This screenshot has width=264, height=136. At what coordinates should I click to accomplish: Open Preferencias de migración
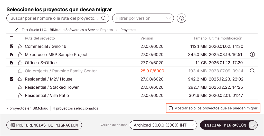44,125
